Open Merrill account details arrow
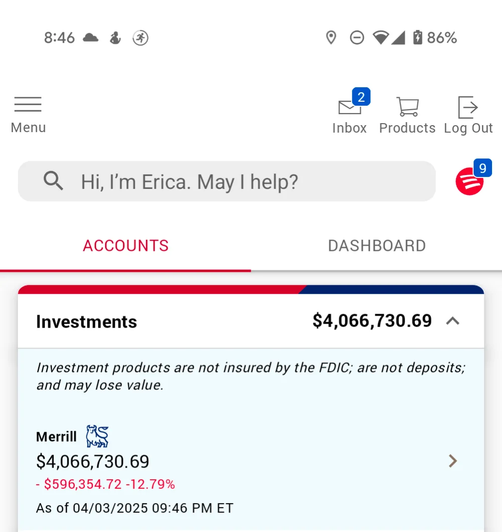502x532 pixels. [x=453, y=461]
